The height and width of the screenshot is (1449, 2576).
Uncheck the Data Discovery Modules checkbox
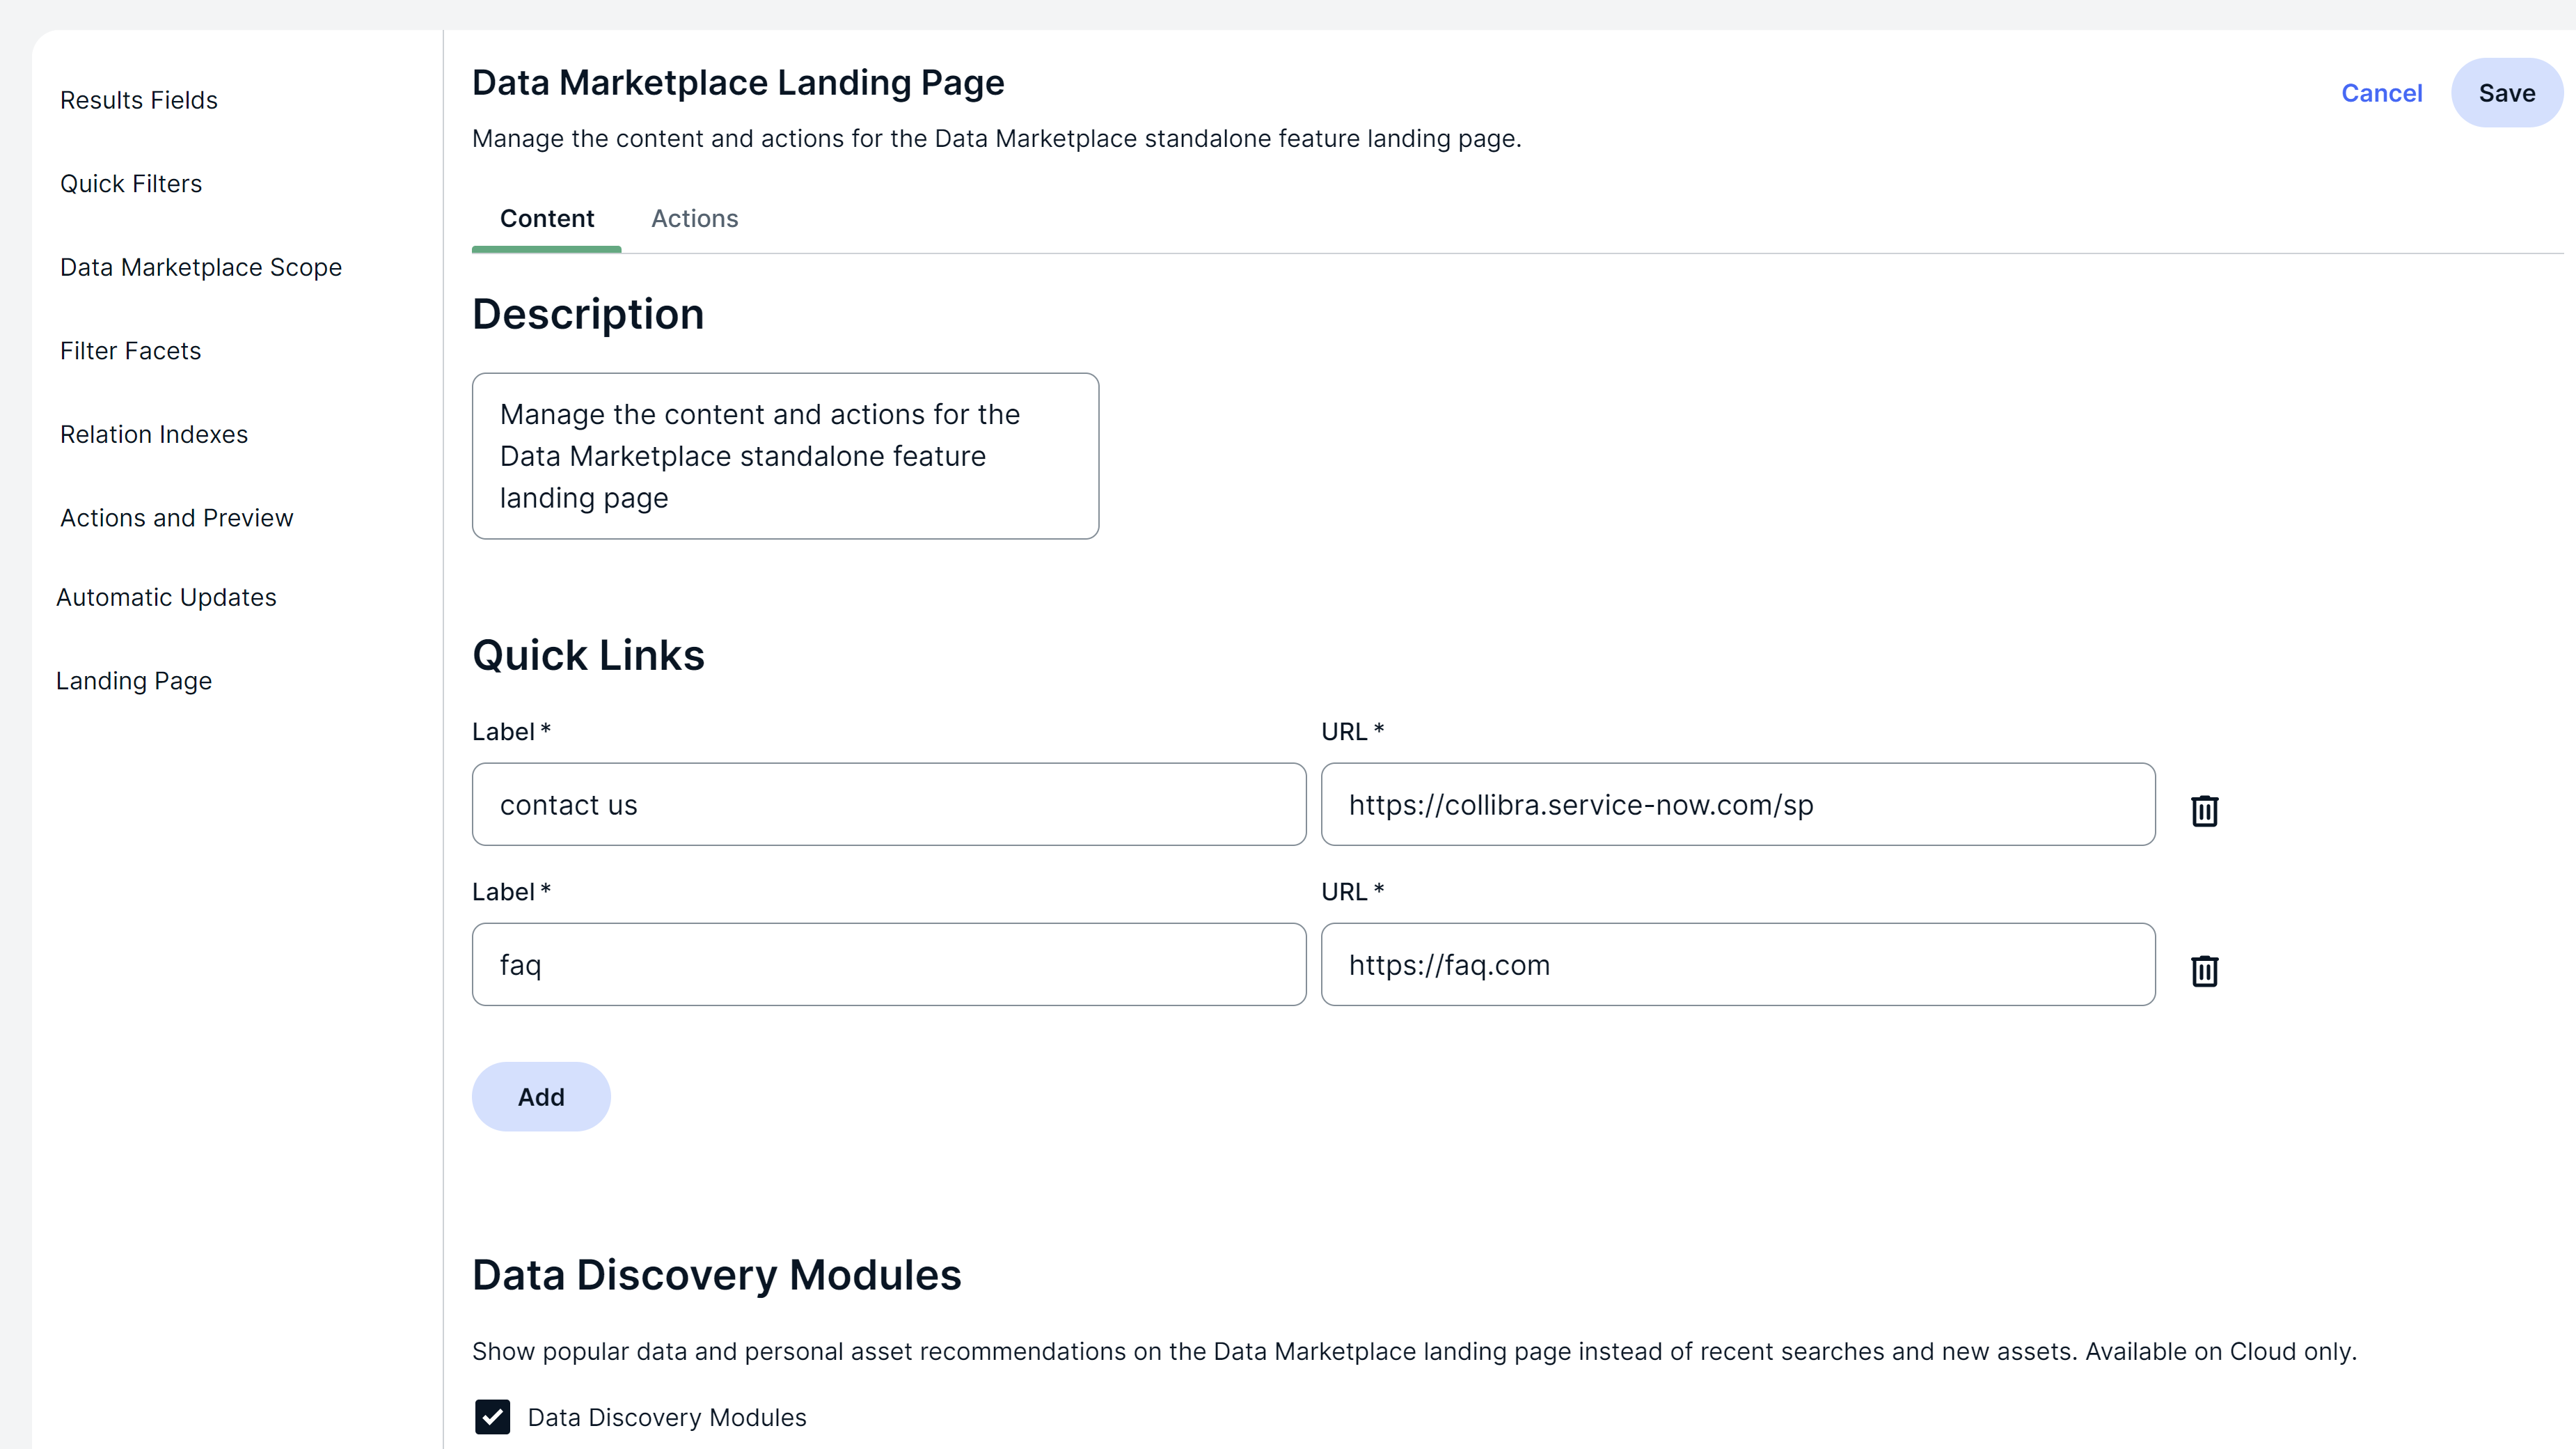[x=492, y=1416]
